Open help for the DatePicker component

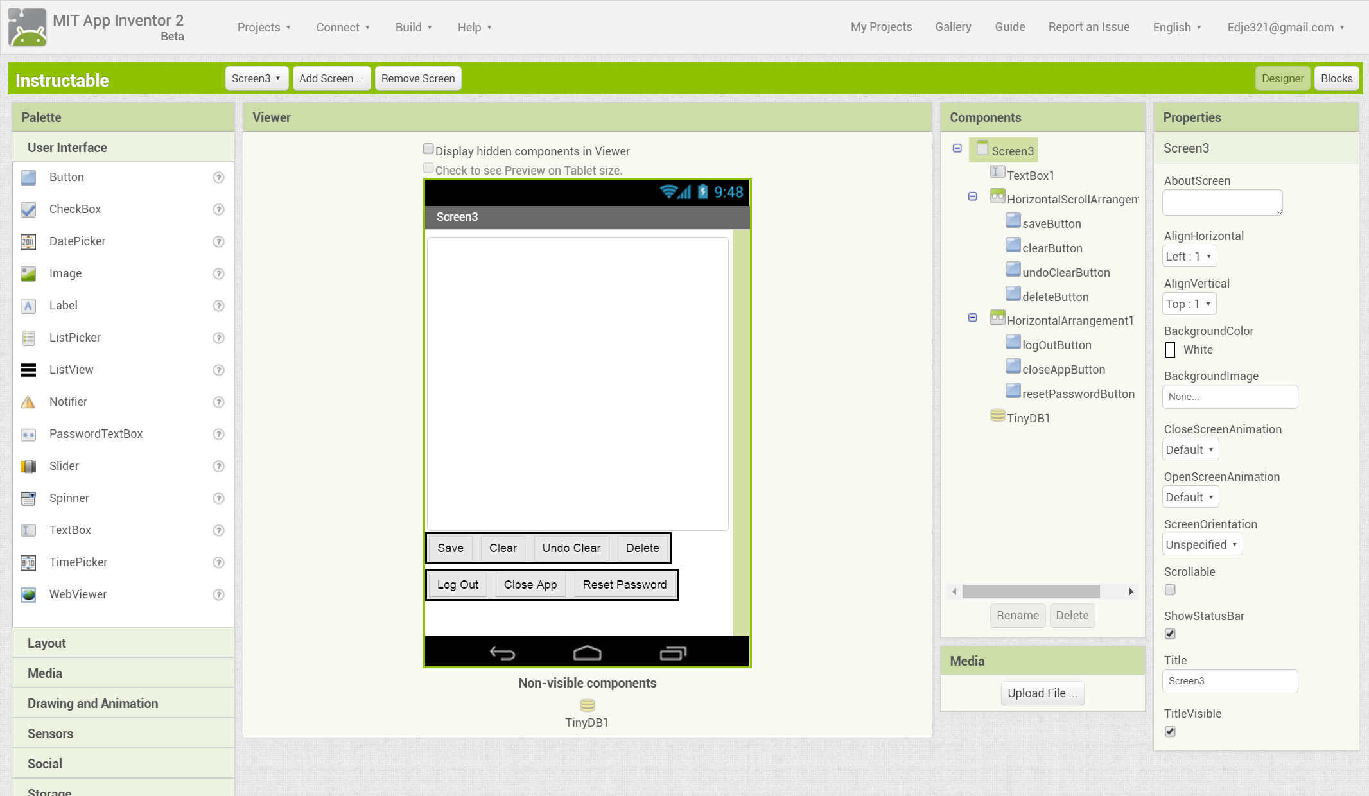[x=218, y=241]
